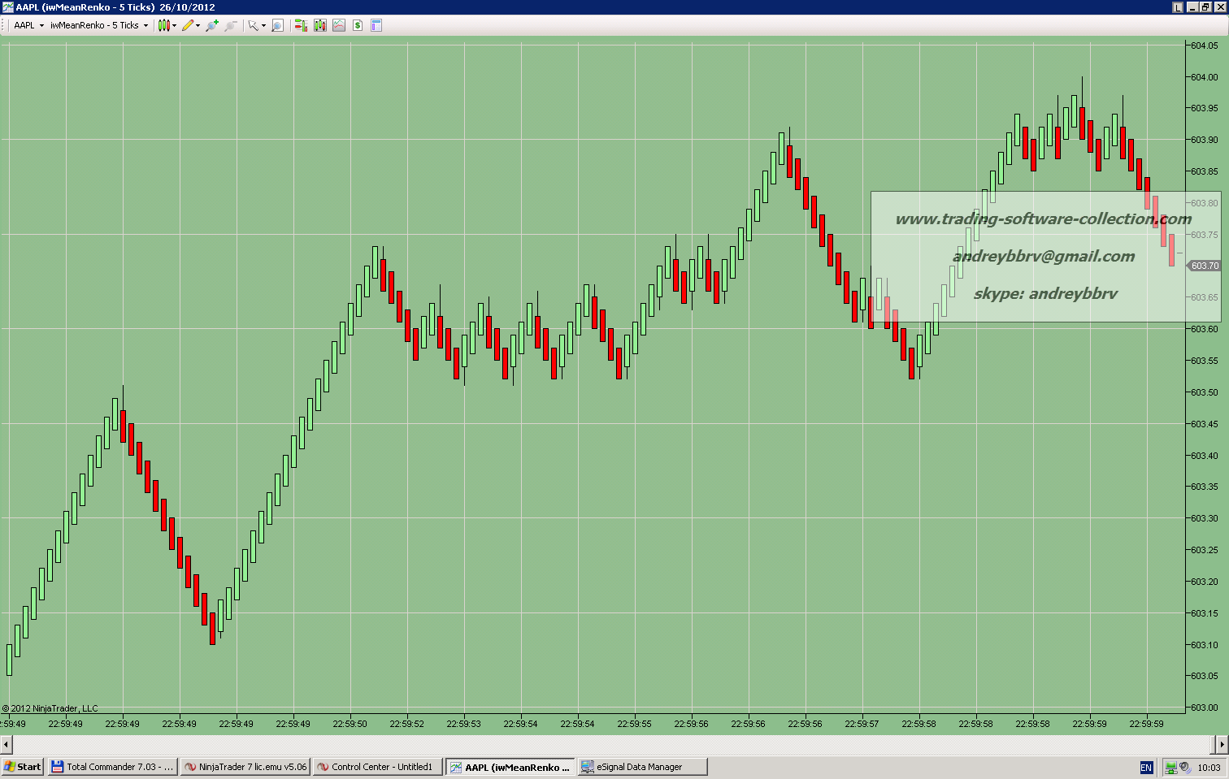Image resolution: width=1229 pixels, height=779 pixels.
Task: Expand the cursor pointer type dropdown
Action: click(x=263, y=25)
